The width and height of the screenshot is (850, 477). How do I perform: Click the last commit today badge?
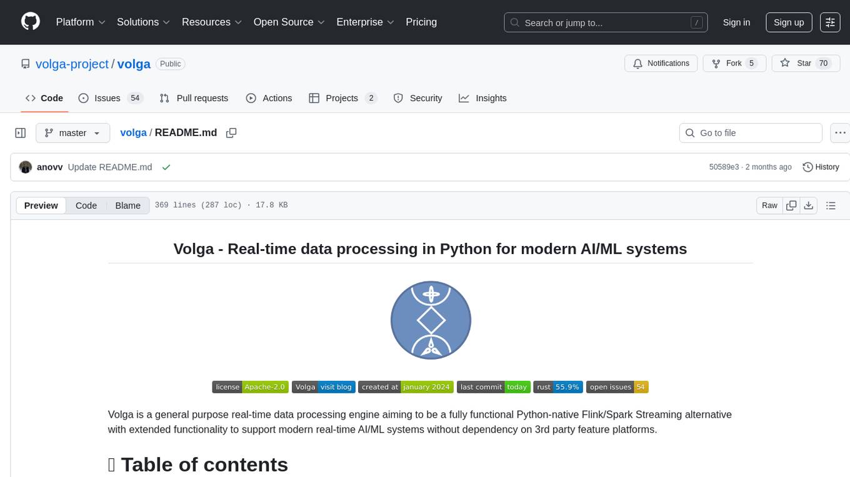494,387
